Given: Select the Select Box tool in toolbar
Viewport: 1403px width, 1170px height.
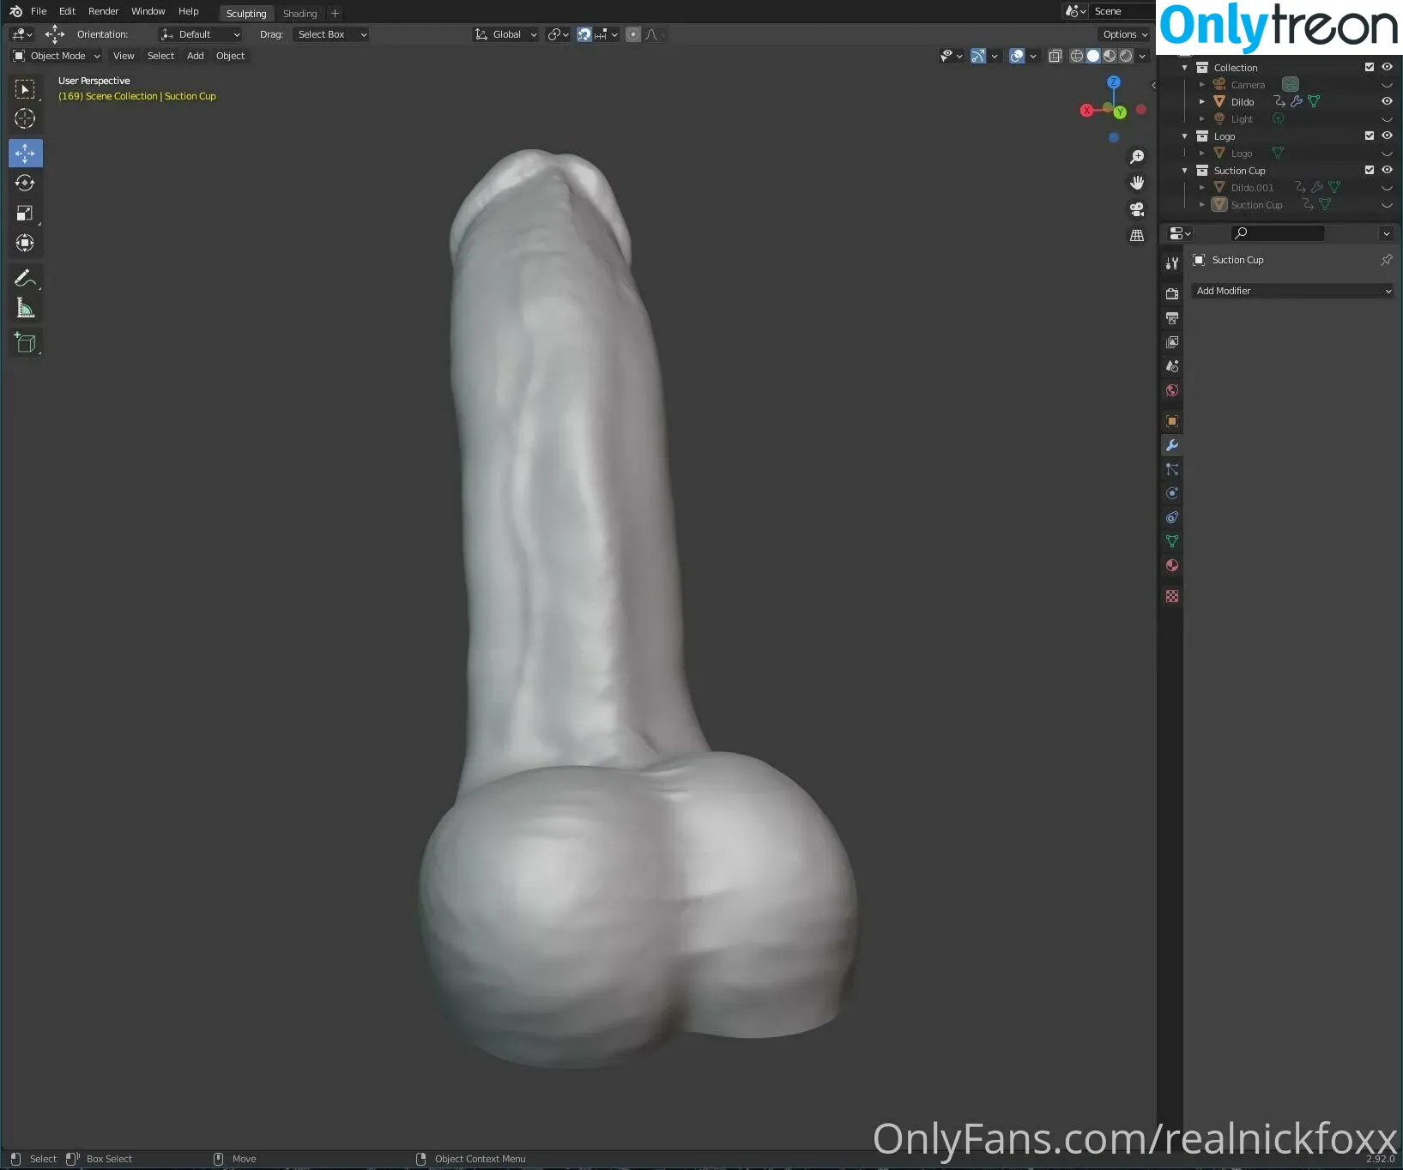Looking at the screenshot, I should pos(25,89).
